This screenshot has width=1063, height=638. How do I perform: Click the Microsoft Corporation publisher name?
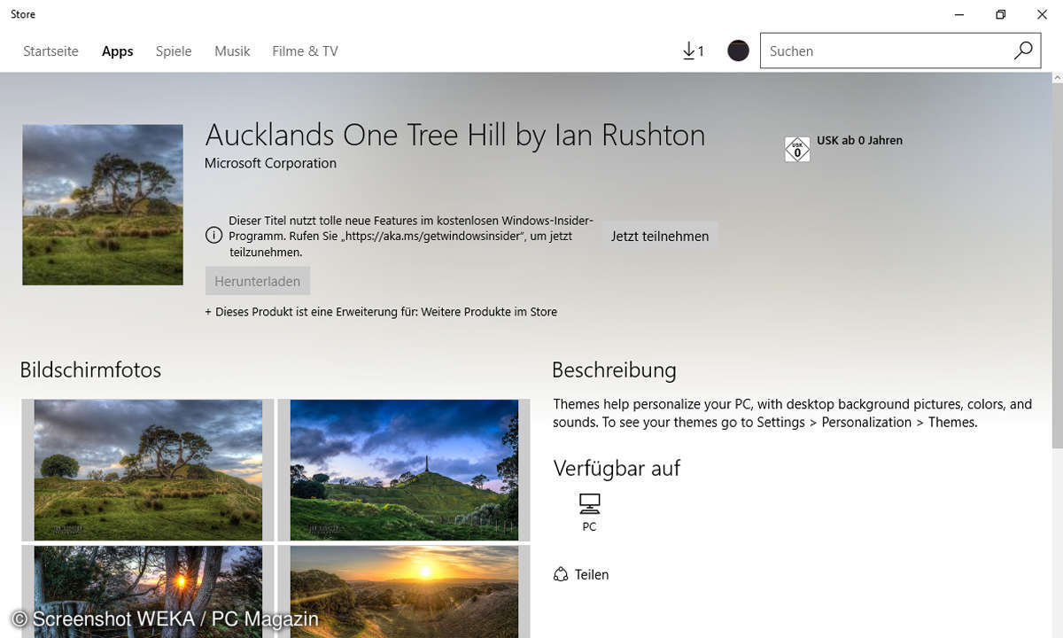[x=270, y=163]
